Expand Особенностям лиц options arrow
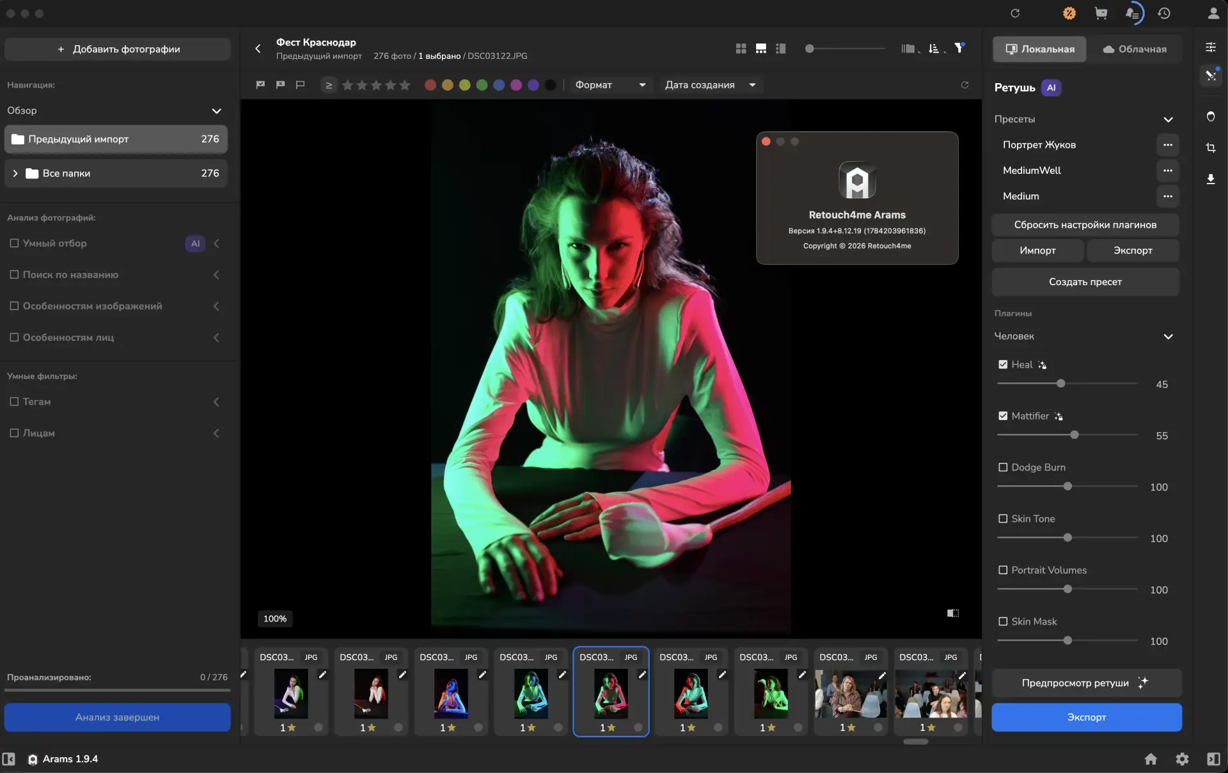This screenshot has height=773, width=1228. coord(217,338)
